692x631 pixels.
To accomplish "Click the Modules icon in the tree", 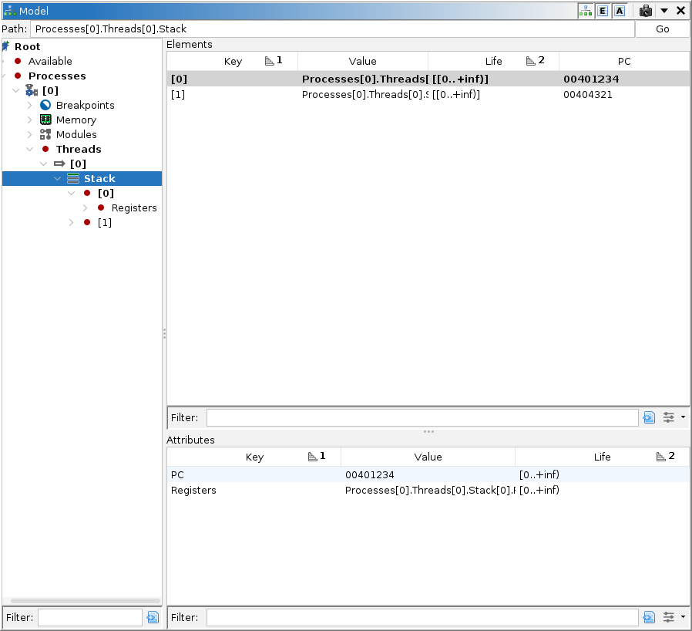I will click(x=45, y=134).
